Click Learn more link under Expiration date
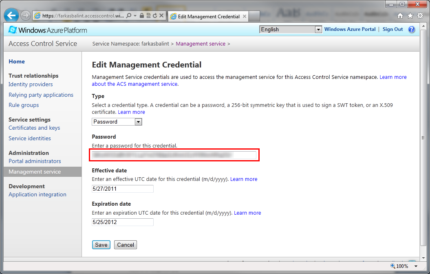 [247, 213]
